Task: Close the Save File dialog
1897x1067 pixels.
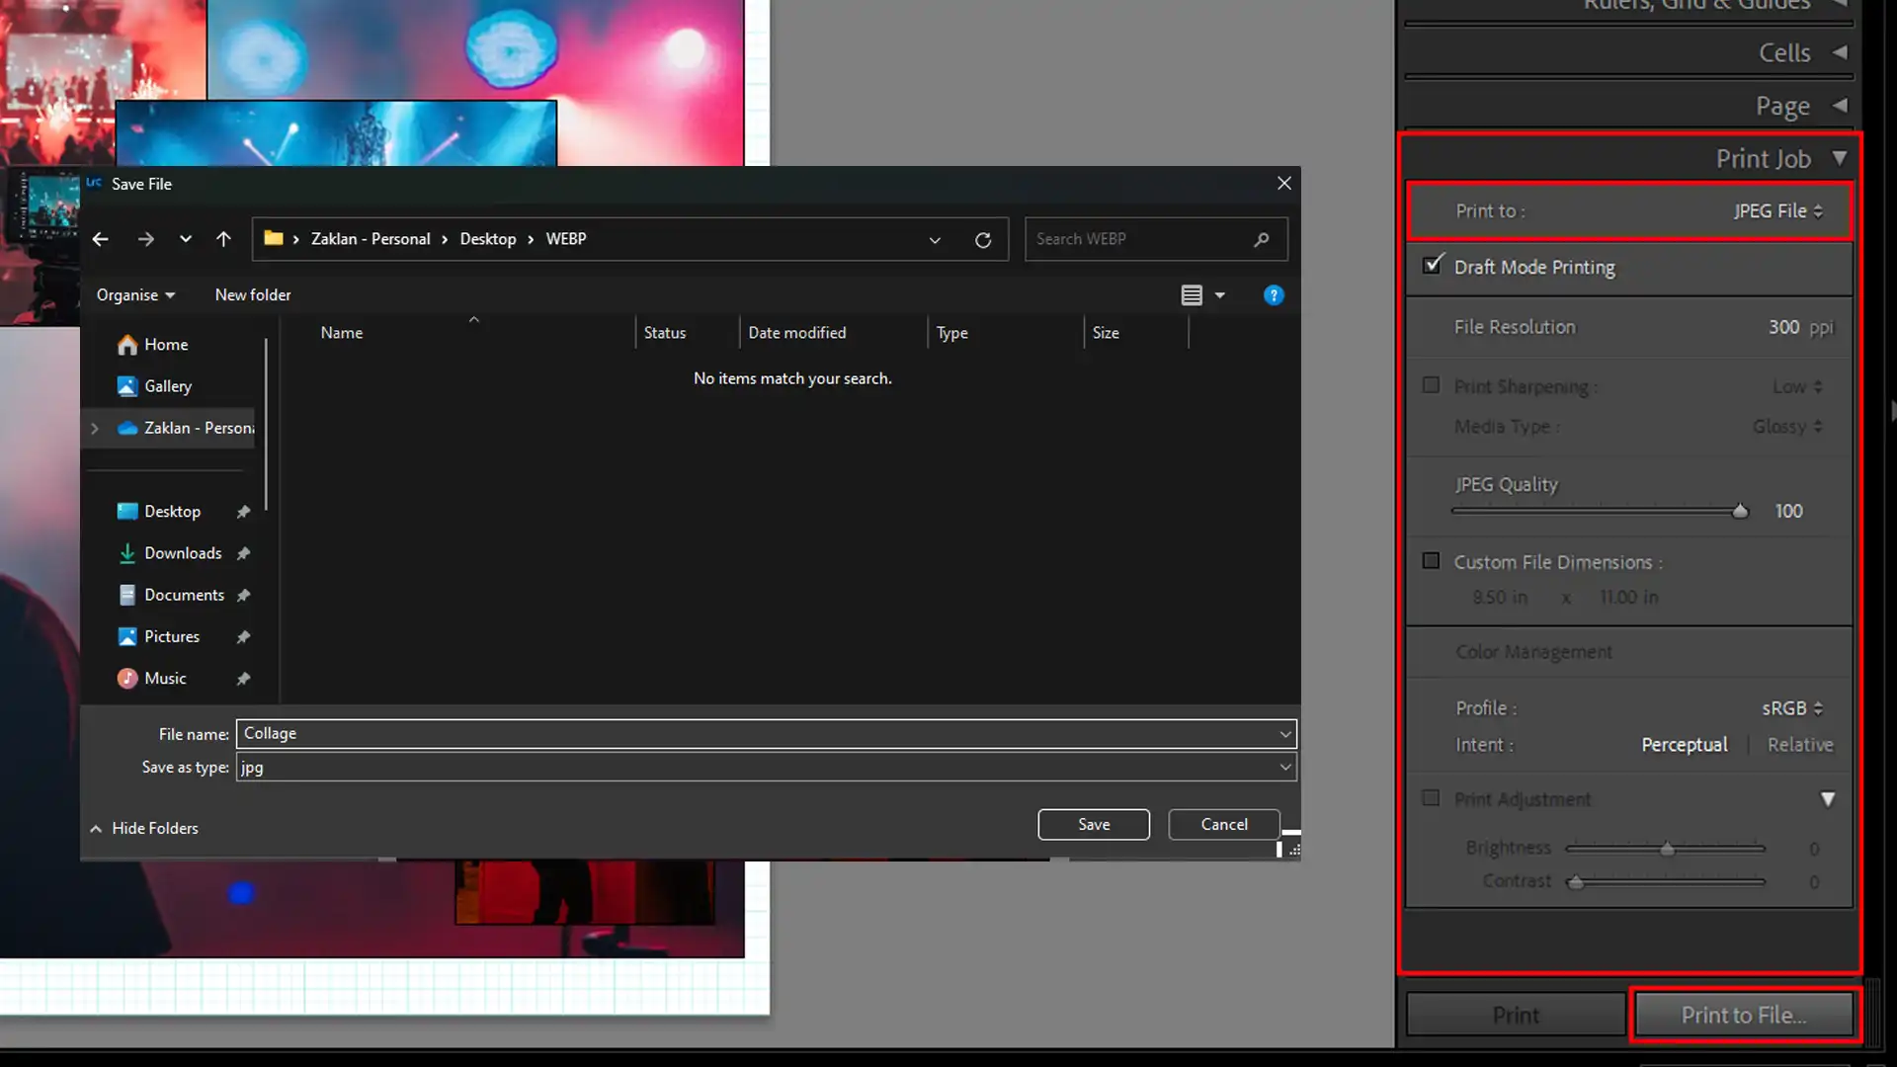Action: click(1284, 184)
